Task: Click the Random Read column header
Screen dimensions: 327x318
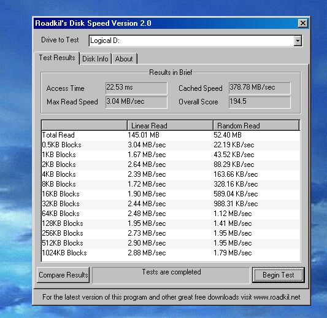Action: tap(256, 126)
